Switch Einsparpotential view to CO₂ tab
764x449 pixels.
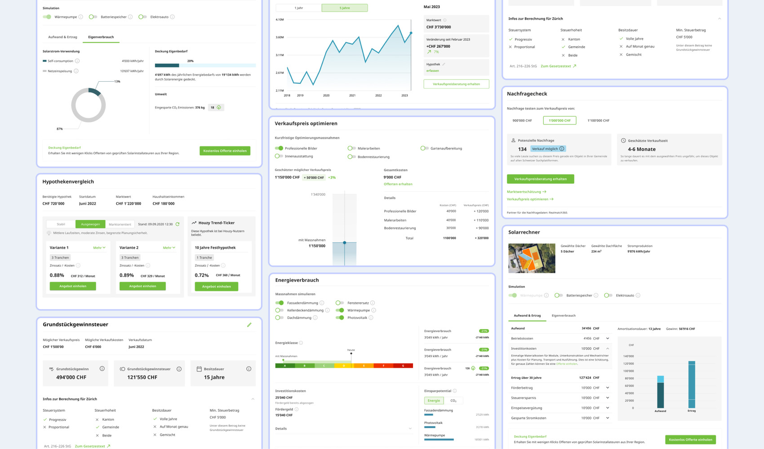(x=453, y=401)
